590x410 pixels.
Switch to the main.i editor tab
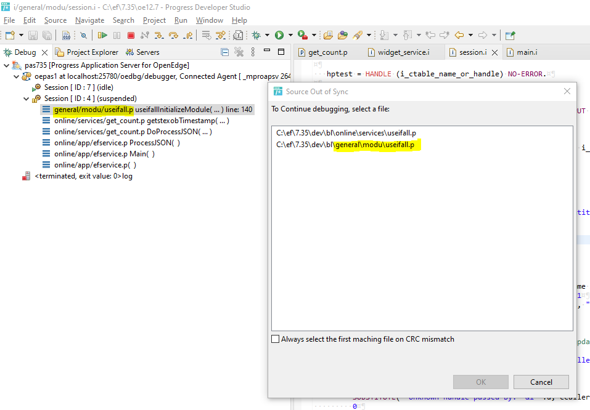(522, 52)
